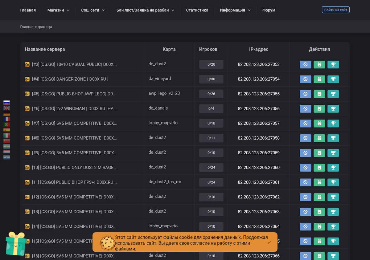This screenshot has height=260, width=370.
Task: Select the German flag language icon
Action: [6, 114]
